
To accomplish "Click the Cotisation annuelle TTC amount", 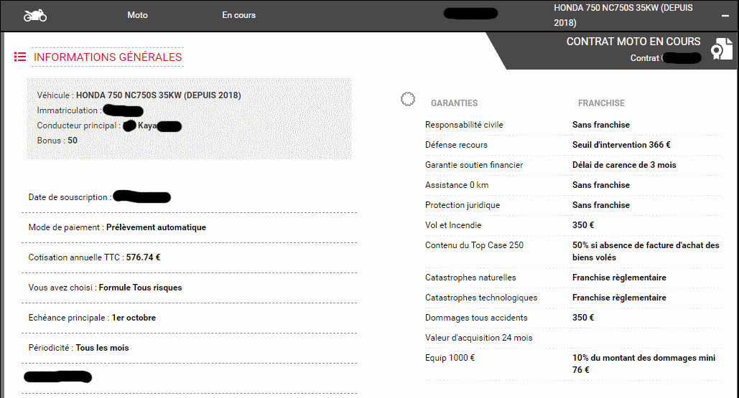I will pyautogui.click(x=143, y=257).
